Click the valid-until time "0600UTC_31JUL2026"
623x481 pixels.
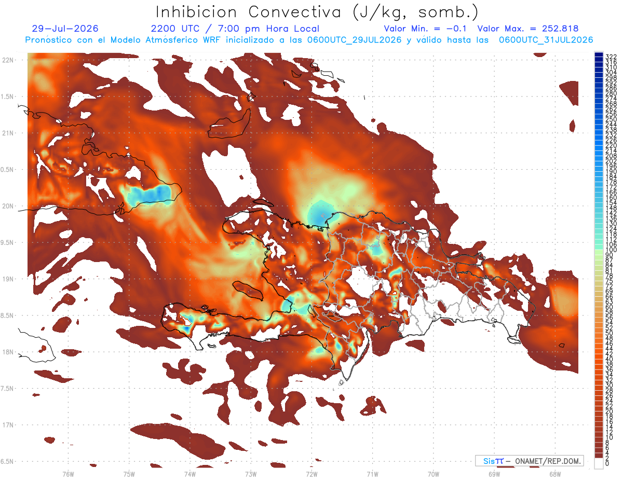[546, 40]
